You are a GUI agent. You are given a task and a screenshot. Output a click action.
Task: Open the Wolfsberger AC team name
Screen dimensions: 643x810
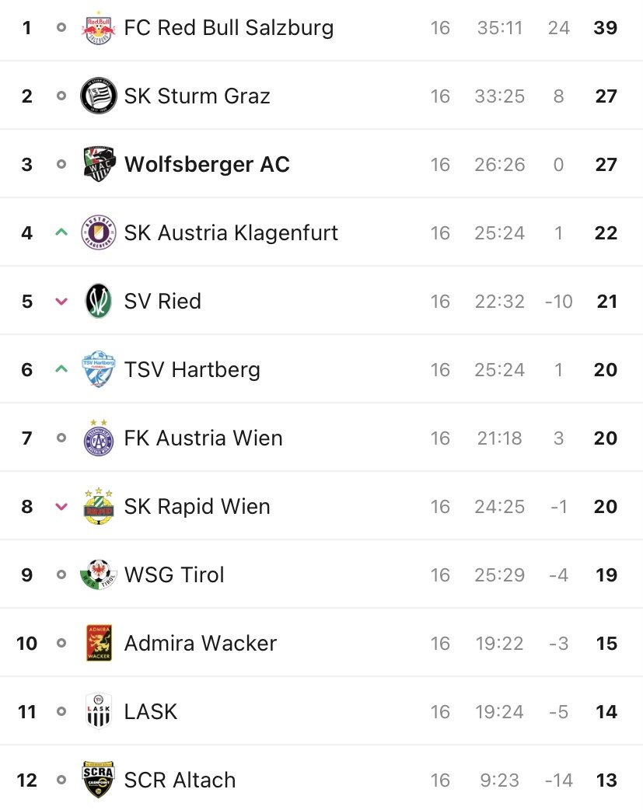click(x=207, y=164)
